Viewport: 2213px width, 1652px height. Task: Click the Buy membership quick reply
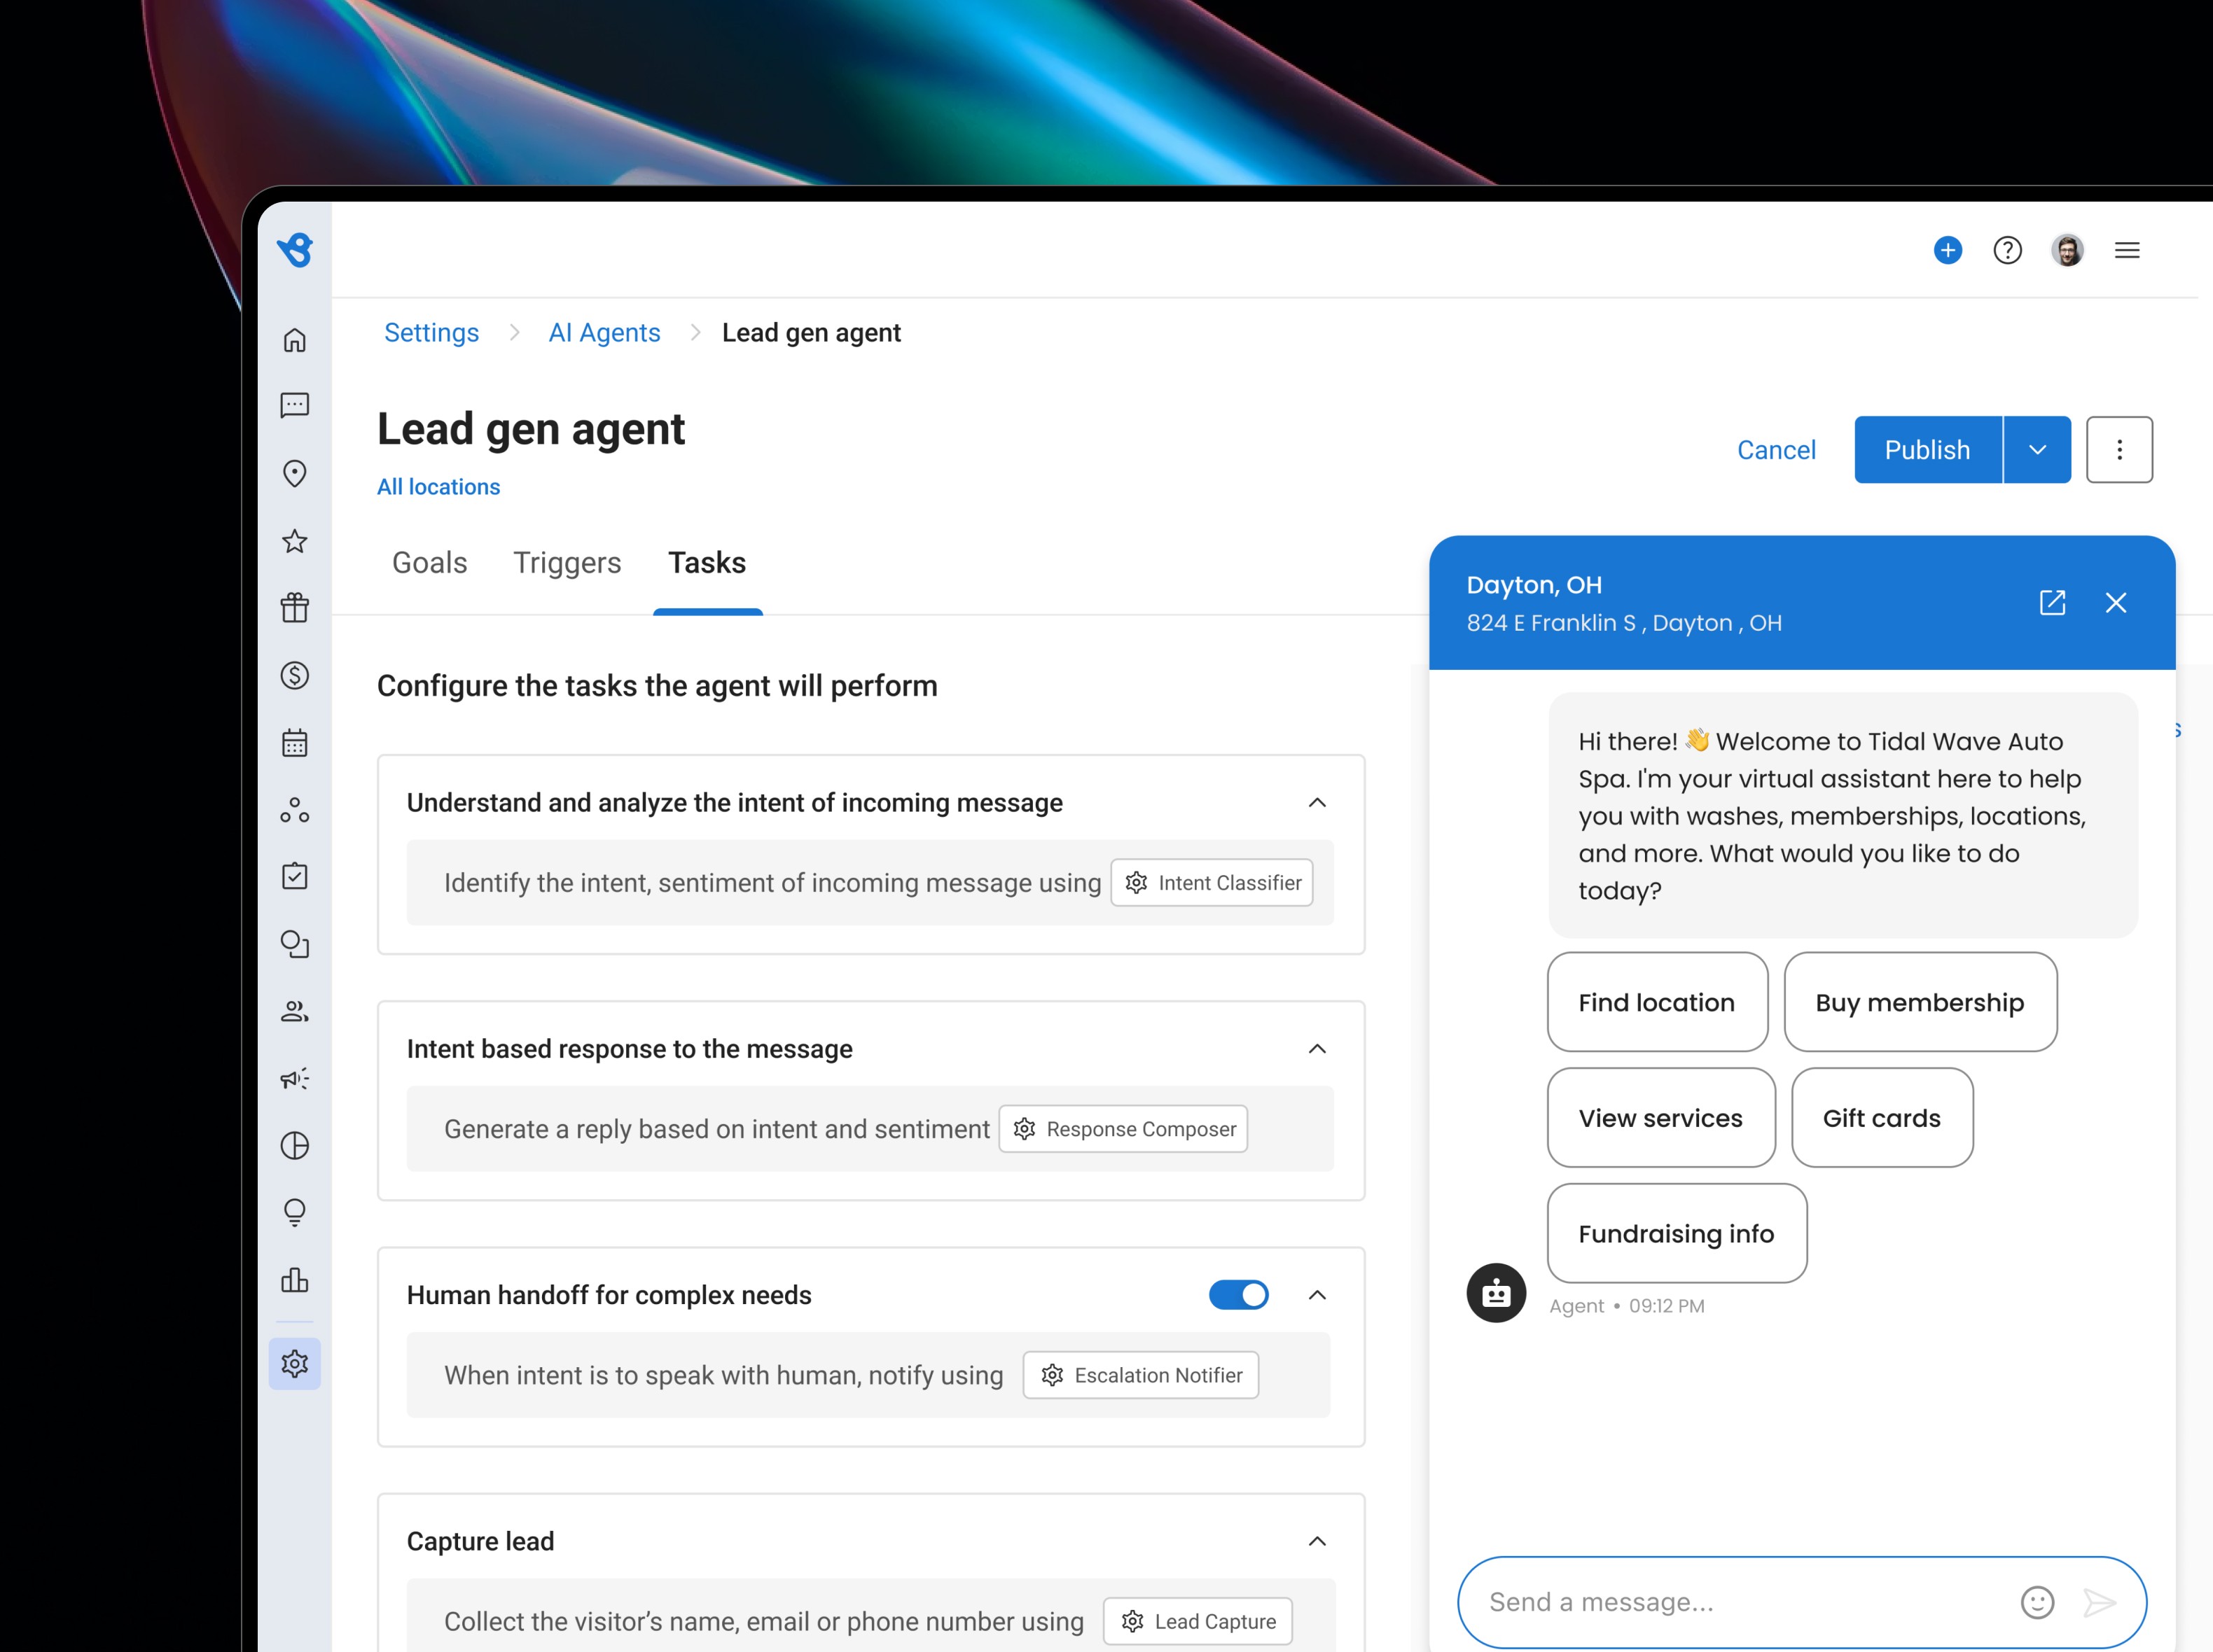1919,1002
